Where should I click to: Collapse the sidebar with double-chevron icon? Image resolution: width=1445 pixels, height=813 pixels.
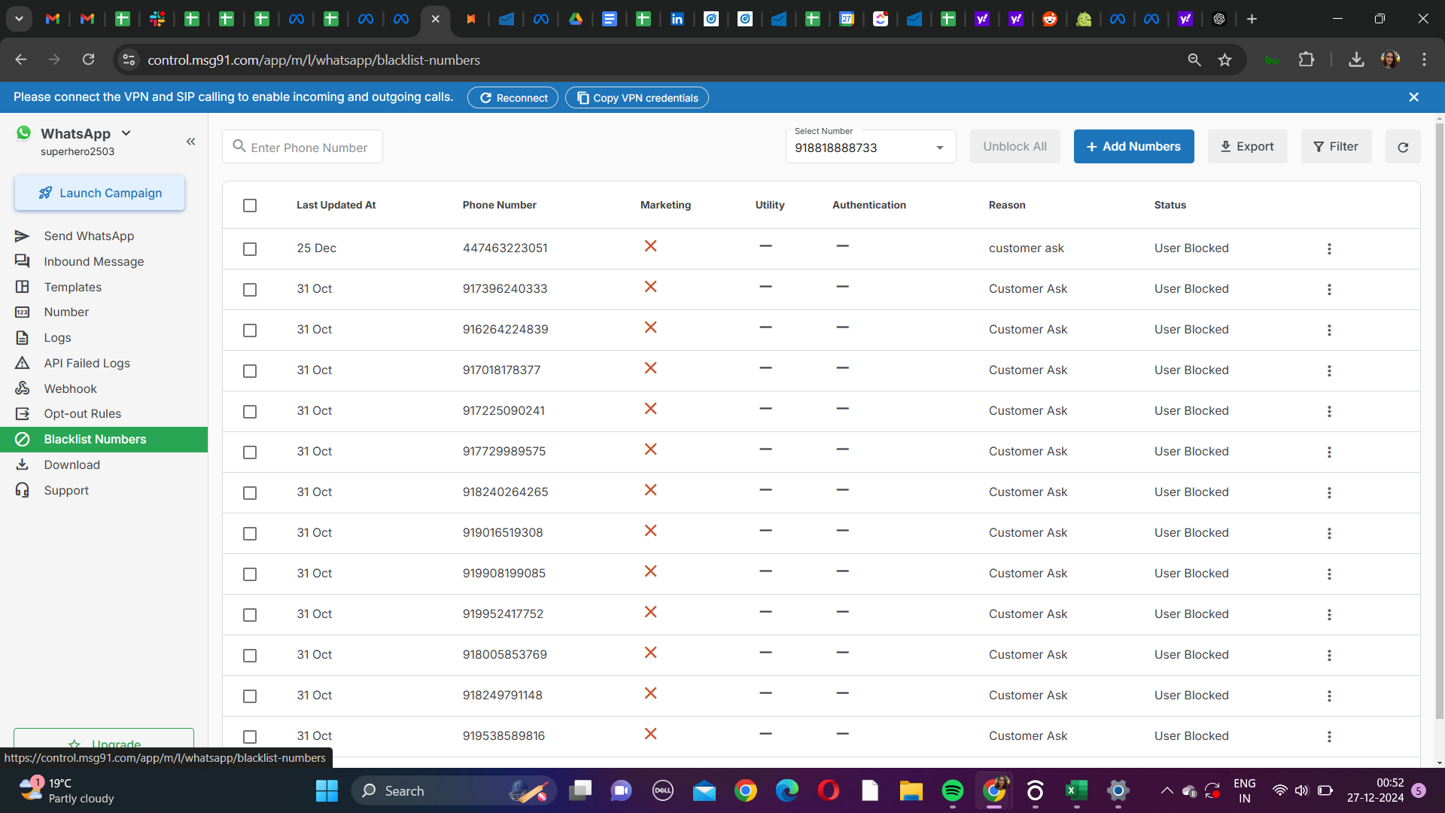(191, 142)
